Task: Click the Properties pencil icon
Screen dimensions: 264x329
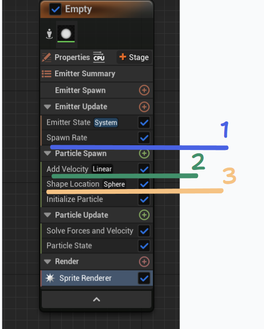Action: pos(47,57)
